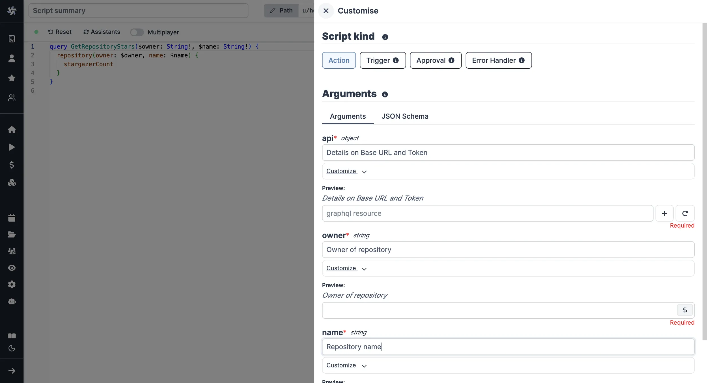This screenshot has height=383, width=707.
Task: Click the Assistants button
Action: coord(101,32)
